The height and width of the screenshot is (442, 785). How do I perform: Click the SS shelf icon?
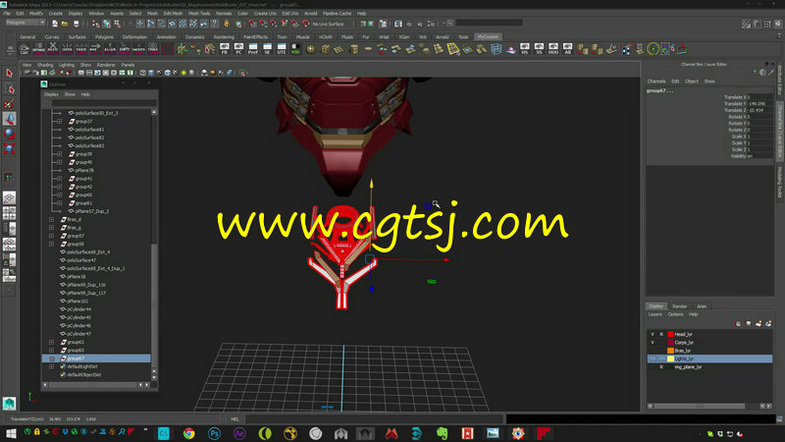[539, 48]
